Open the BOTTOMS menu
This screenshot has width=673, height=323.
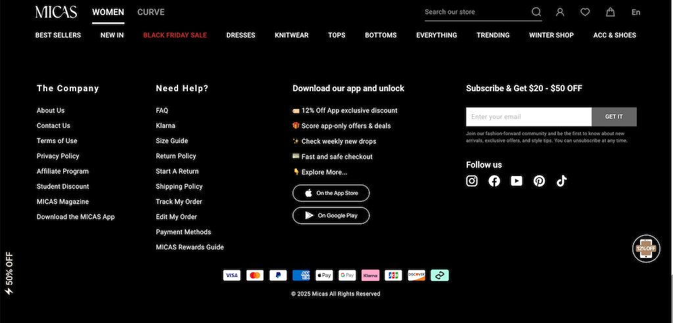(x=381, y=35)
